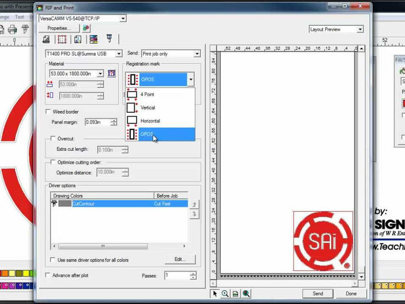Collapse the Registration mark dropdown arrow
Viewport: 405px width, 304px height.
click(x=191, y=79)
